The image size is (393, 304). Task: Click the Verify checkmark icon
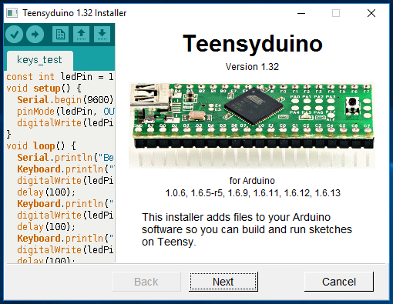[x=14, y=34]
